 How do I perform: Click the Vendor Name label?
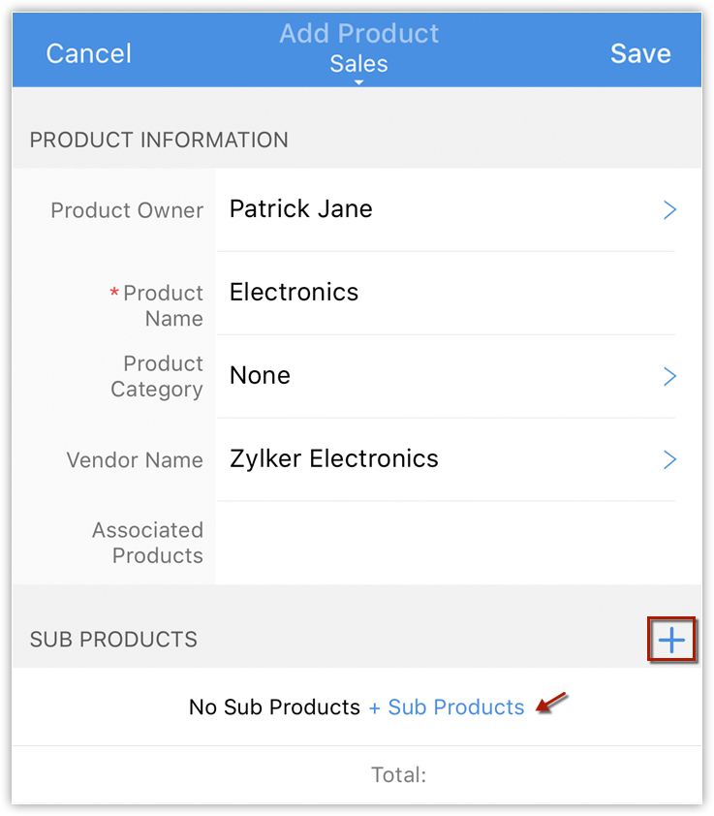coord(135,460)
